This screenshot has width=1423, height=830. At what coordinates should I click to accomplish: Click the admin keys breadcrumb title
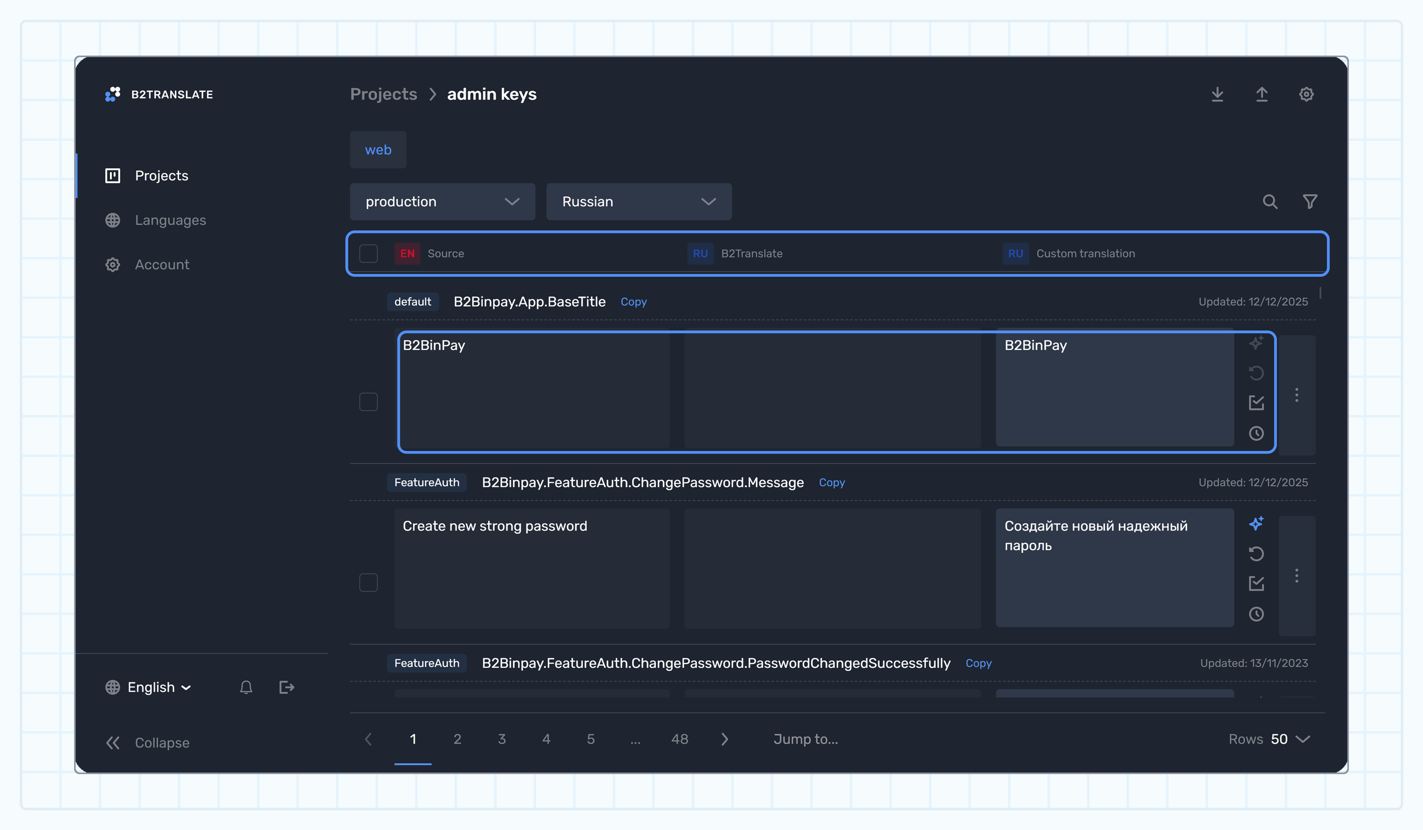coord(492,94)
